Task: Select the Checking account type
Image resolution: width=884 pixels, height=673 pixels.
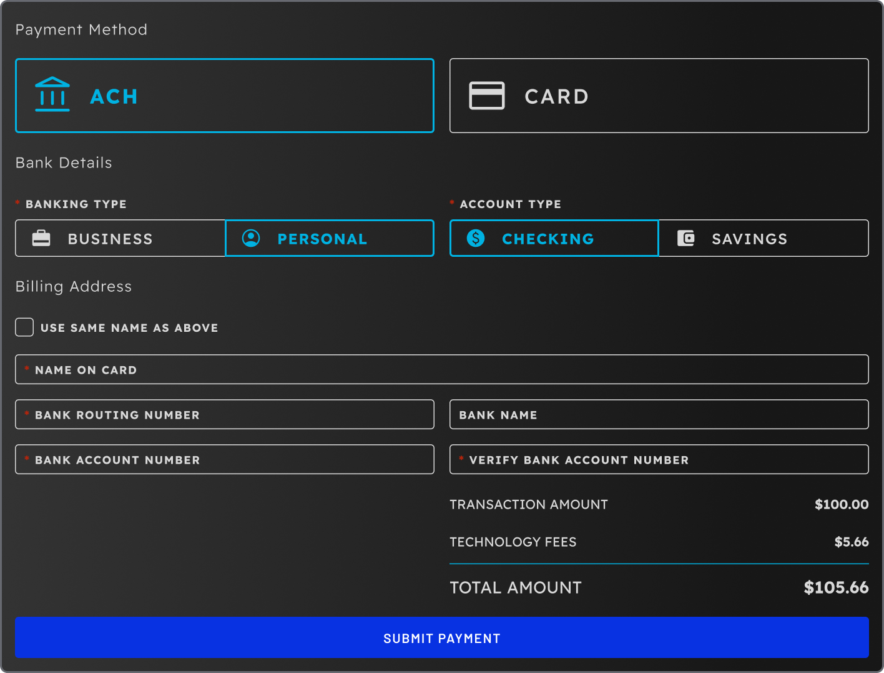Action: [554, 238]
